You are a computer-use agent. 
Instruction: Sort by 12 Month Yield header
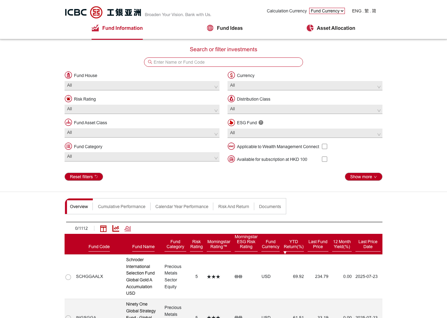tap(342, 244)
